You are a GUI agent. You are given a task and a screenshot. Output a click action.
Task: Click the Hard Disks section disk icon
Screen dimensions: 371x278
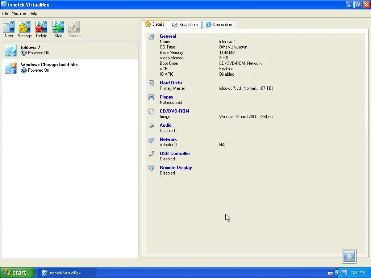point(151,83)
